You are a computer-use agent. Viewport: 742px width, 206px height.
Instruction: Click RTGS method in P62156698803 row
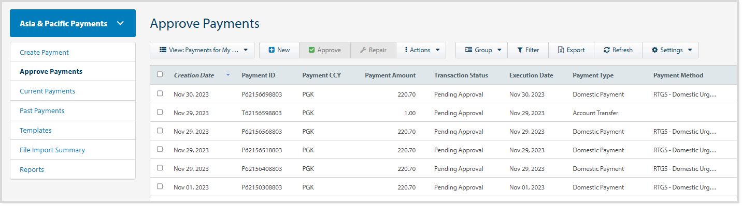[684, 94]
